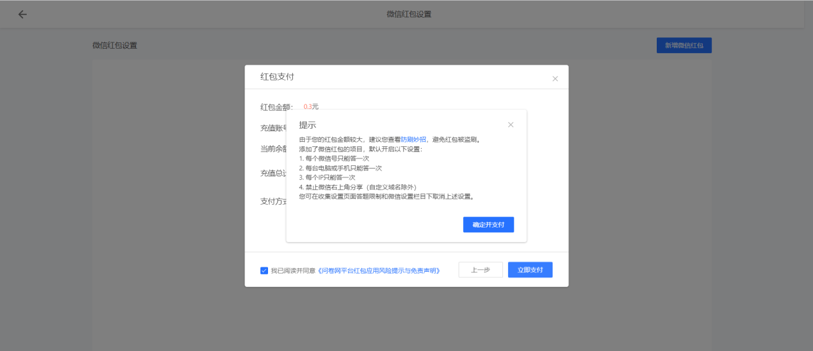Select the 0.3元 red packet amount
The image size is (813, 351).
point(311,106)
